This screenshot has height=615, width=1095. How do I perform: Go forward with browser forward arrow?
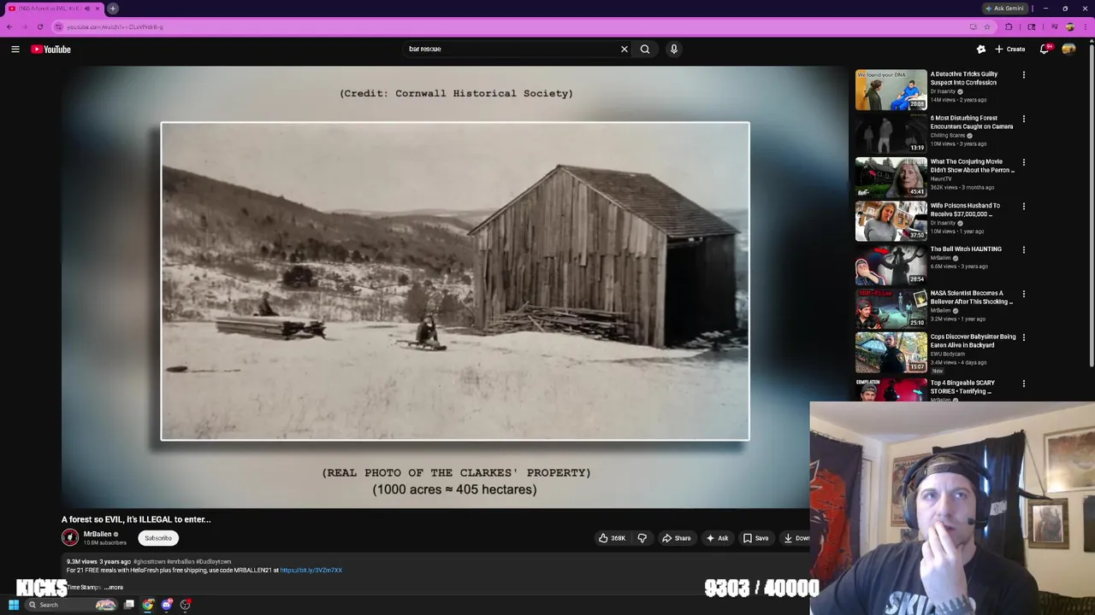coord(25,26)
